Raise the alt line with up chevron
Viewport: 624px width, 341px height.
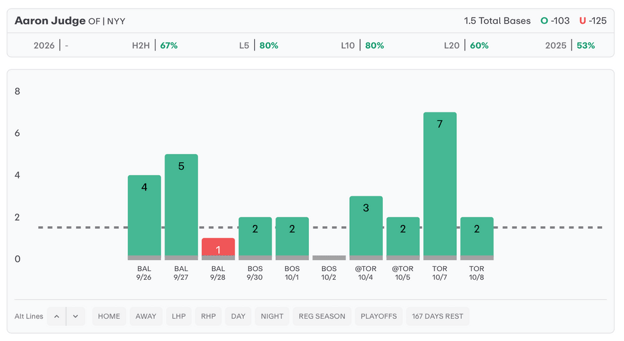(x=56, y=316)
